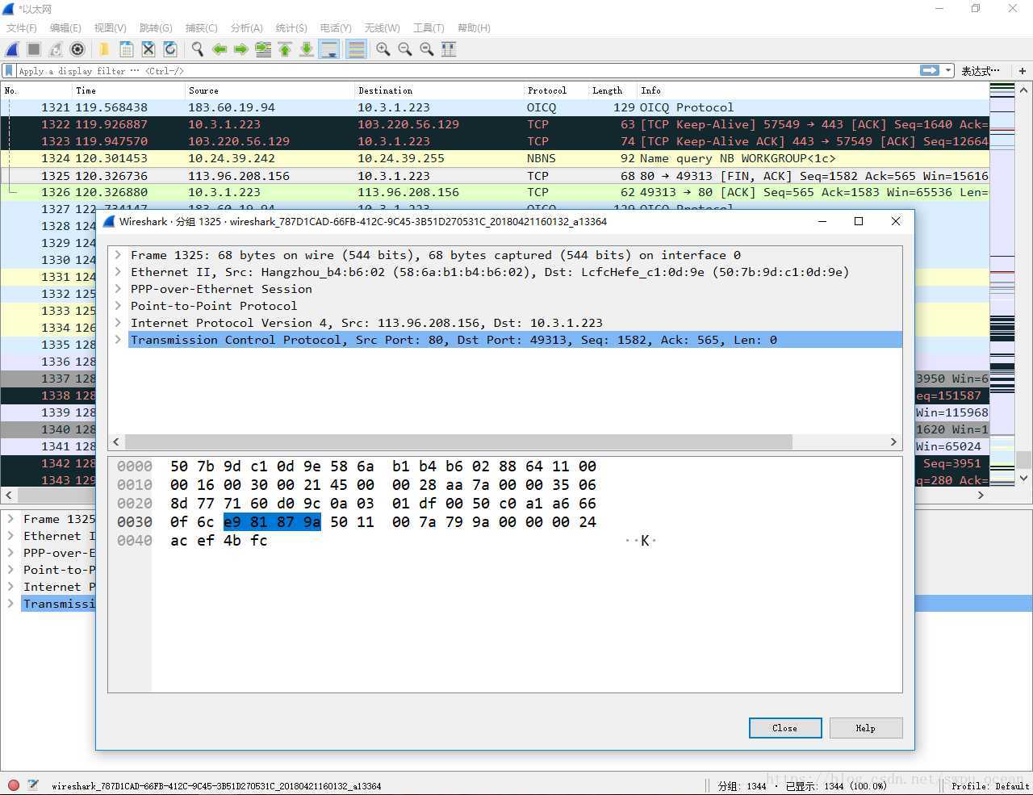Open the 文件(F) menu

coord(22,28)
